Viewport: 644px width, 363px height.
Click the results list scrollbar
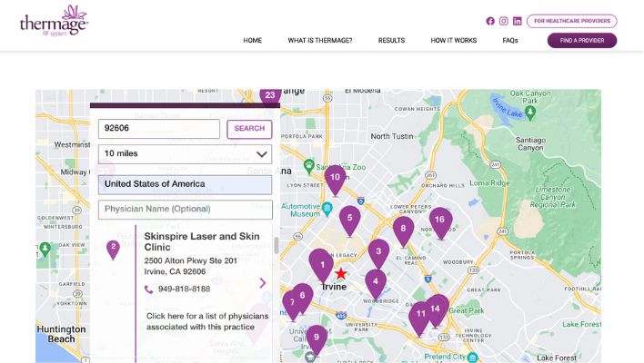[x=277, y=246]
